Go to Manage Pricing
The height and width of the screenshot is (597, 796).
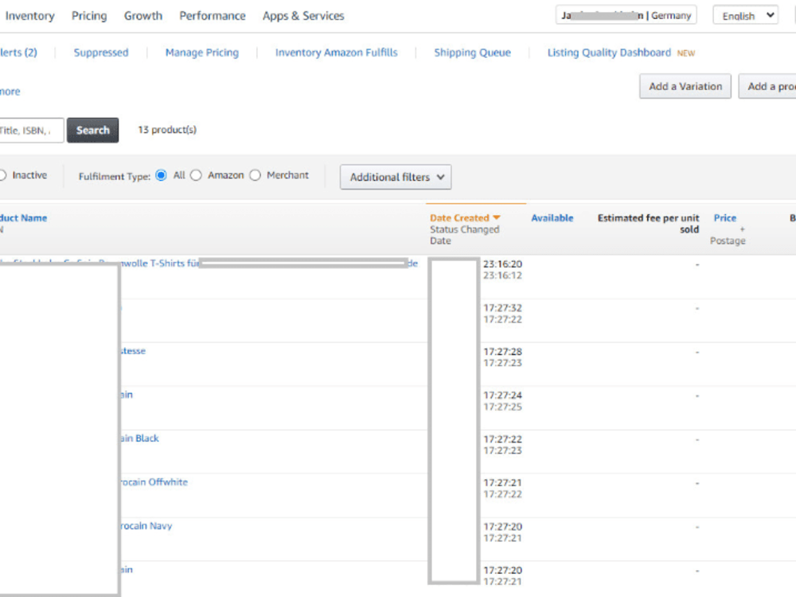(202, 53)
